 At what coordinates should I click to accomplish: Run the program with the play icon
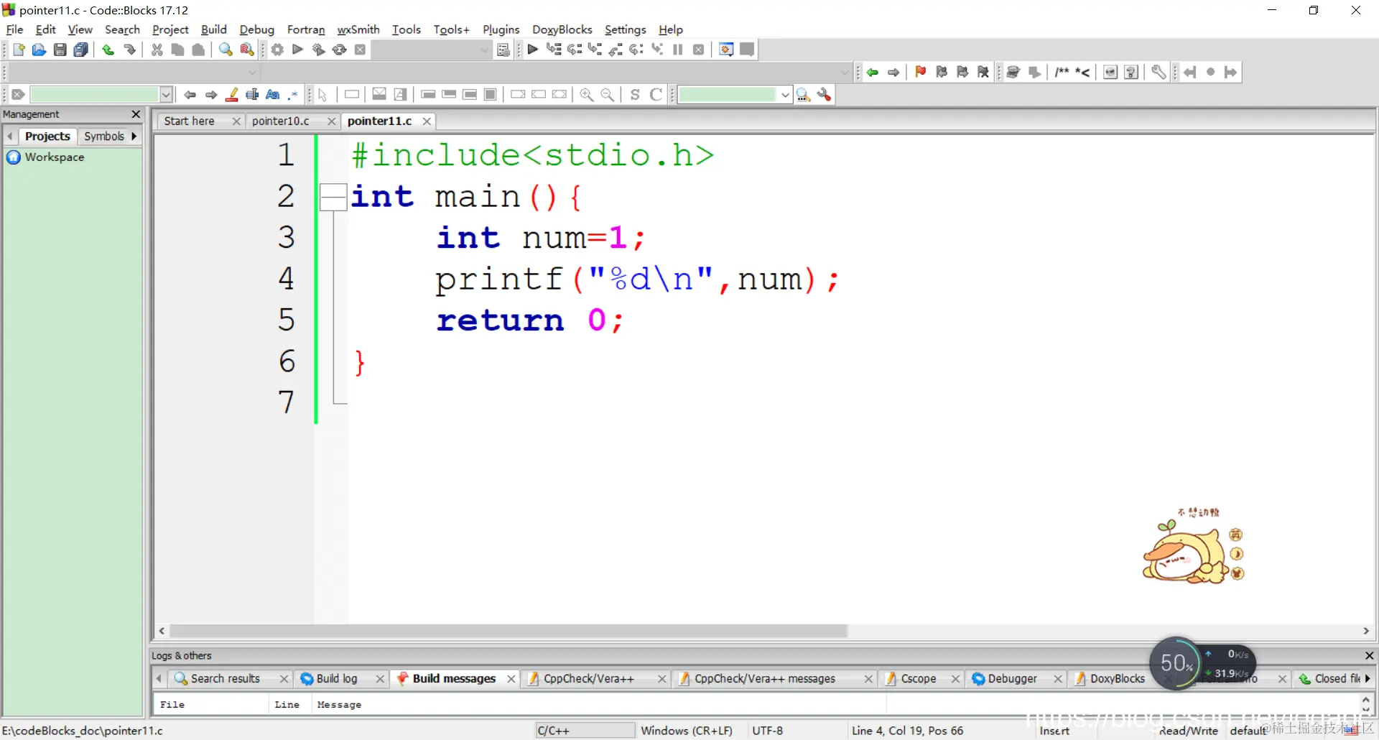(298, 50)
